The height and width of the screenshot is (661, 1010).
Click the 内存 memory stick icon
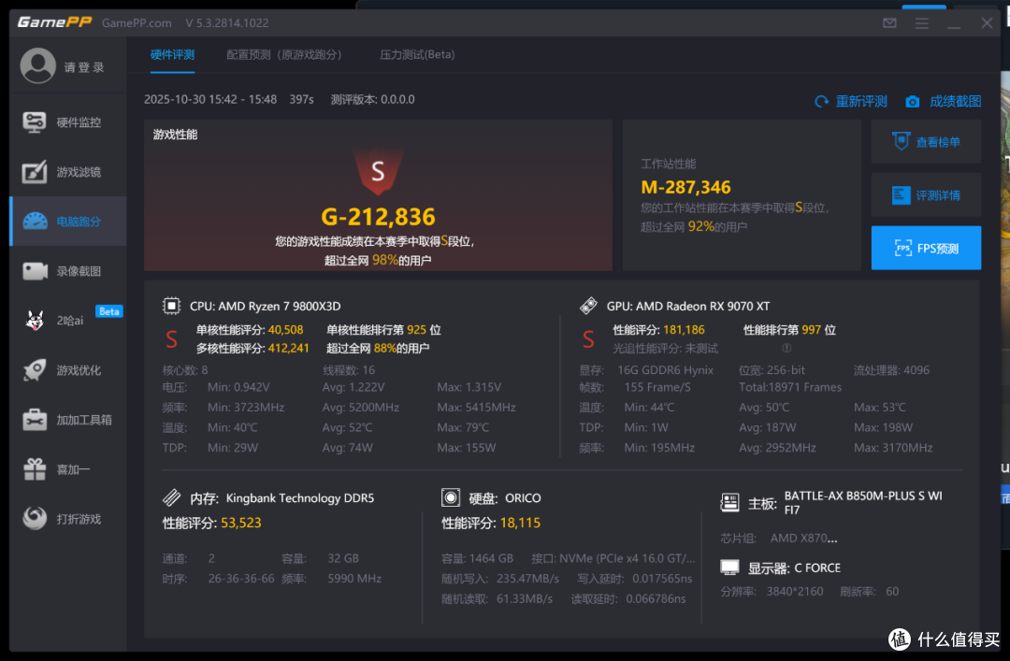pos(171,497)
